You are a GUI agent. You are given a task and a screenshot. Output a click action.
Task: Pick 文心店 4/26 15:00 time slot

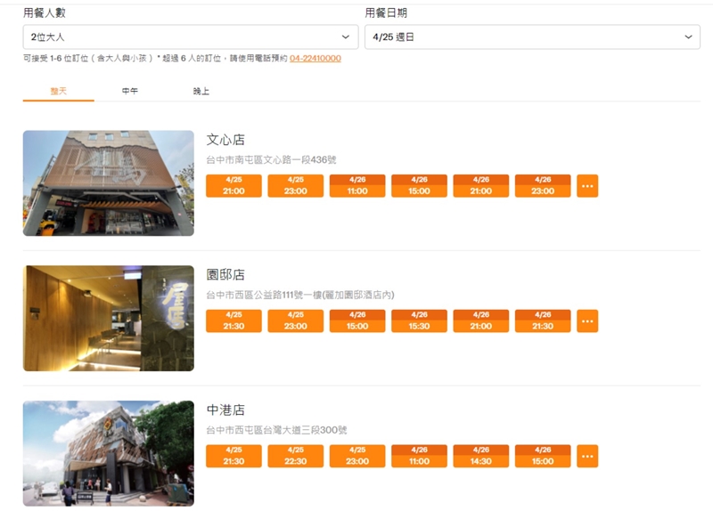419,186
